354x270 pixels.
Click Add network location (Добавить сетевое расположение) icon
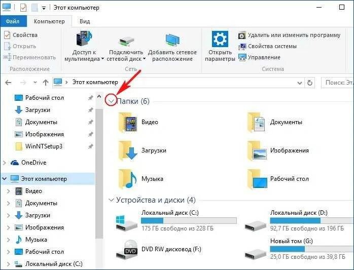click(x=172, y=40)
